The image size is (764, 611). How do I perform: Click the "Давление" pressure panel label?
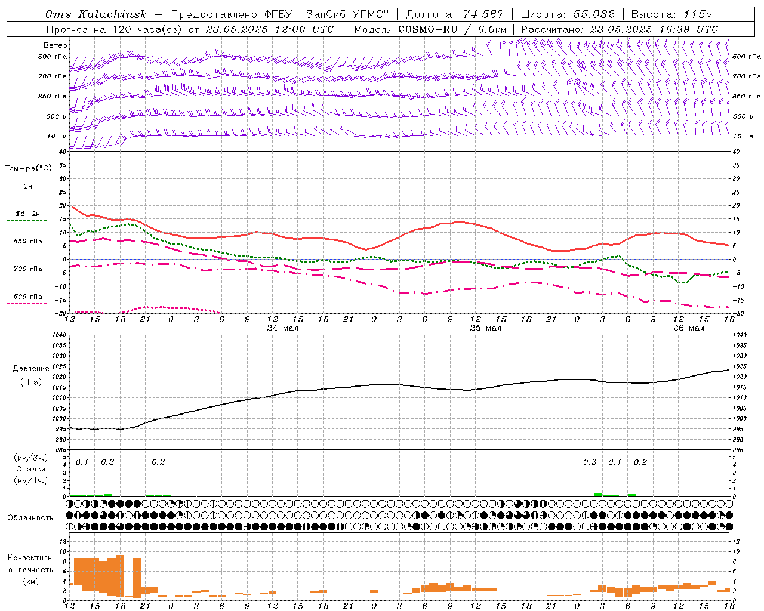coord(32,369)
